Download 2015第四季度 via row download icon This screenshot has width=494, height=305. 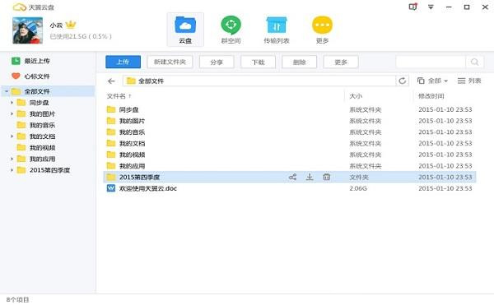click(310, 177)
